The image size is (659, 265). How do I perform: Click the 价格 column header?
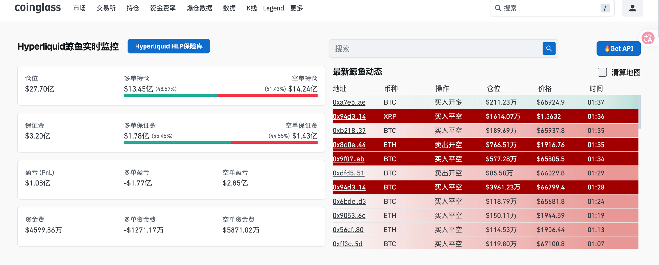tap(545, 89)
